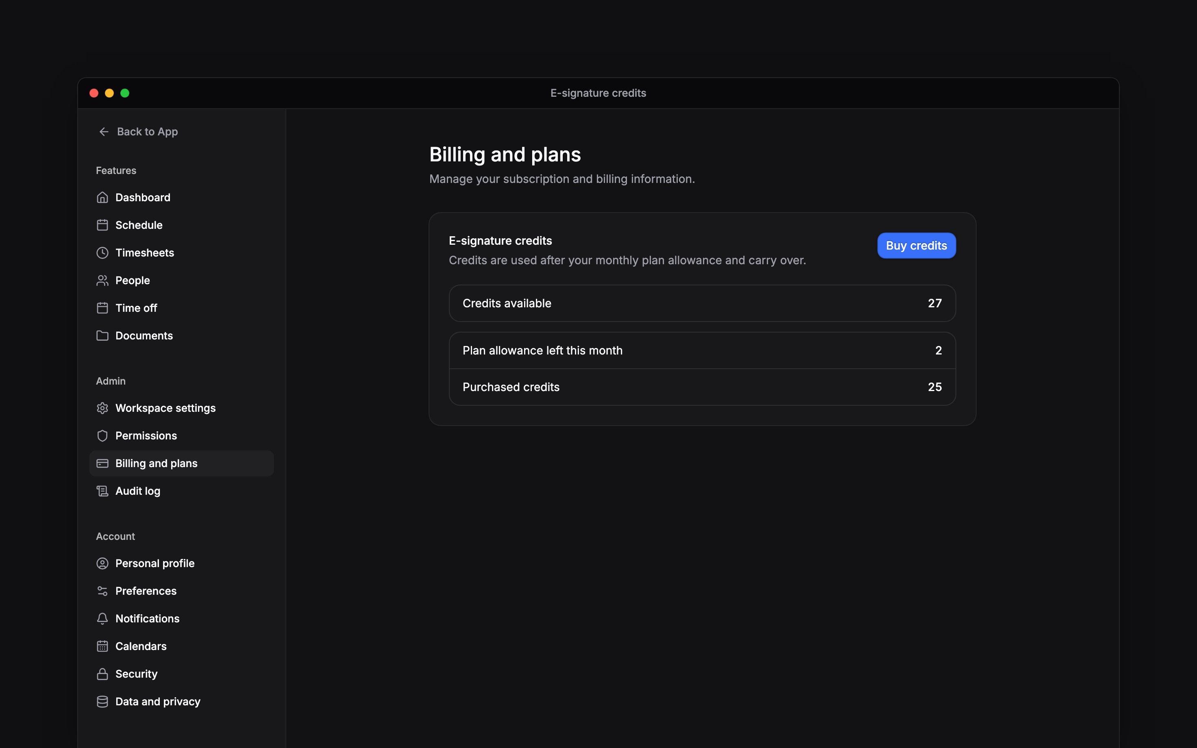
Task: Open the Time off page
Action: tap(181, 308)
